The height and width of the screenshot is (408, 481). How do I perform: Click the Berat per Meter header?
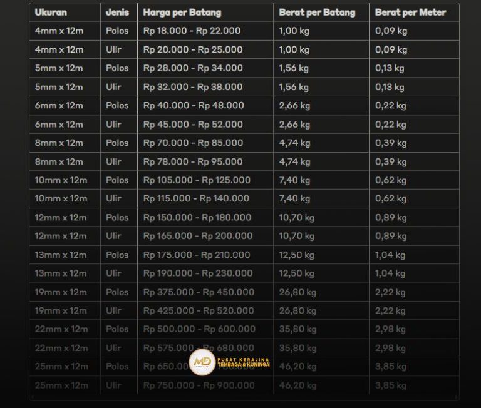pos(410,13)
